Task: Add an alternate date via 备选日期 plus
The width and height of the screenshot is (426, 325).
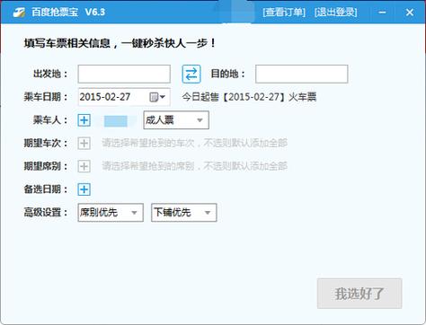Action: tap(84, 189)
